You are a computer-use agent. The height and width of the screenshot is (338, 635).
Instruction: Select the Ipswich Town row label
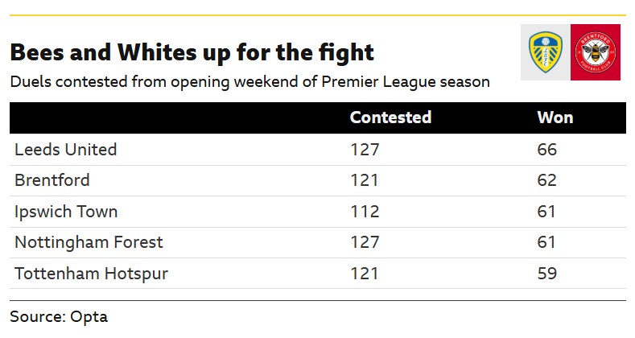tap(66, 212)
